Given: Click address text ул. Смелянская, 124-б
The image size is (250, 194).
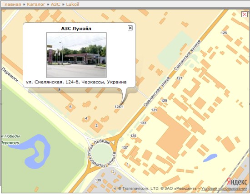Looking at the screenshot, I should click(76, 82).
